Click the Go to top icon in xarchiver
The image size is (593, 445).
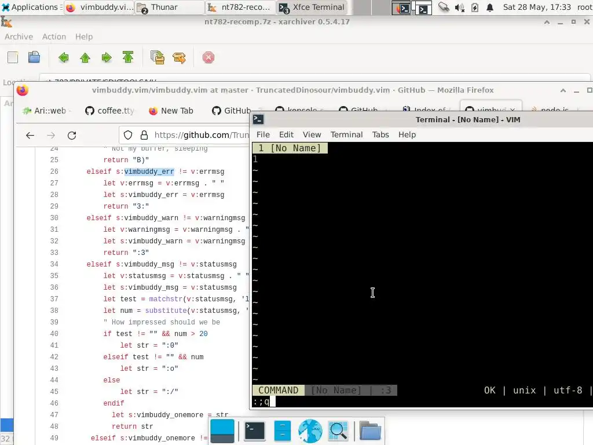128,57
